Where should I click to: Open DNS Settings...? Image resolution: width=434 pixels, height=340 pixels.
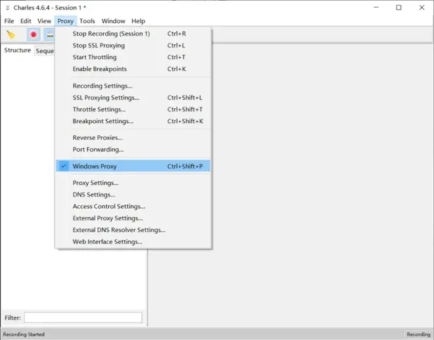133,194
